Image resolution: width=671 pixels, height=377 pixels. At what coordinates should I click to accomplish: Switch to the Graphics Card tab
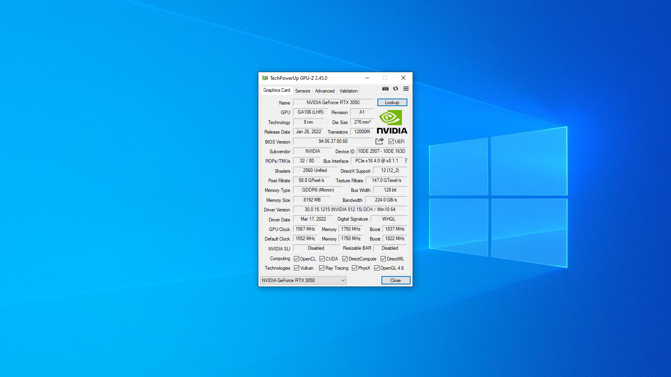277,90
